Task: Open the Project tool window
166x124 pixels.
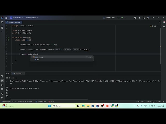Action: pos(2,22)
